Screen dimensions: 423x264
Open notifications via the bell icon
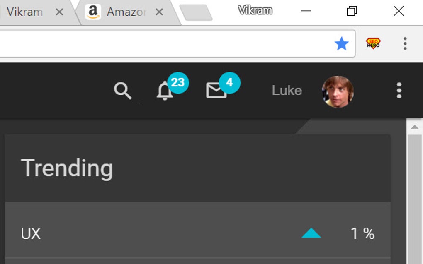pos(165,92)
